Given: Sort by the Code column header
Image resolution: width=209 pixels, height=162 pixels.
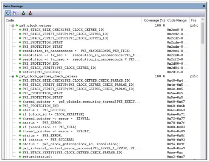Looking at the screenshot, I should [10, 20].
